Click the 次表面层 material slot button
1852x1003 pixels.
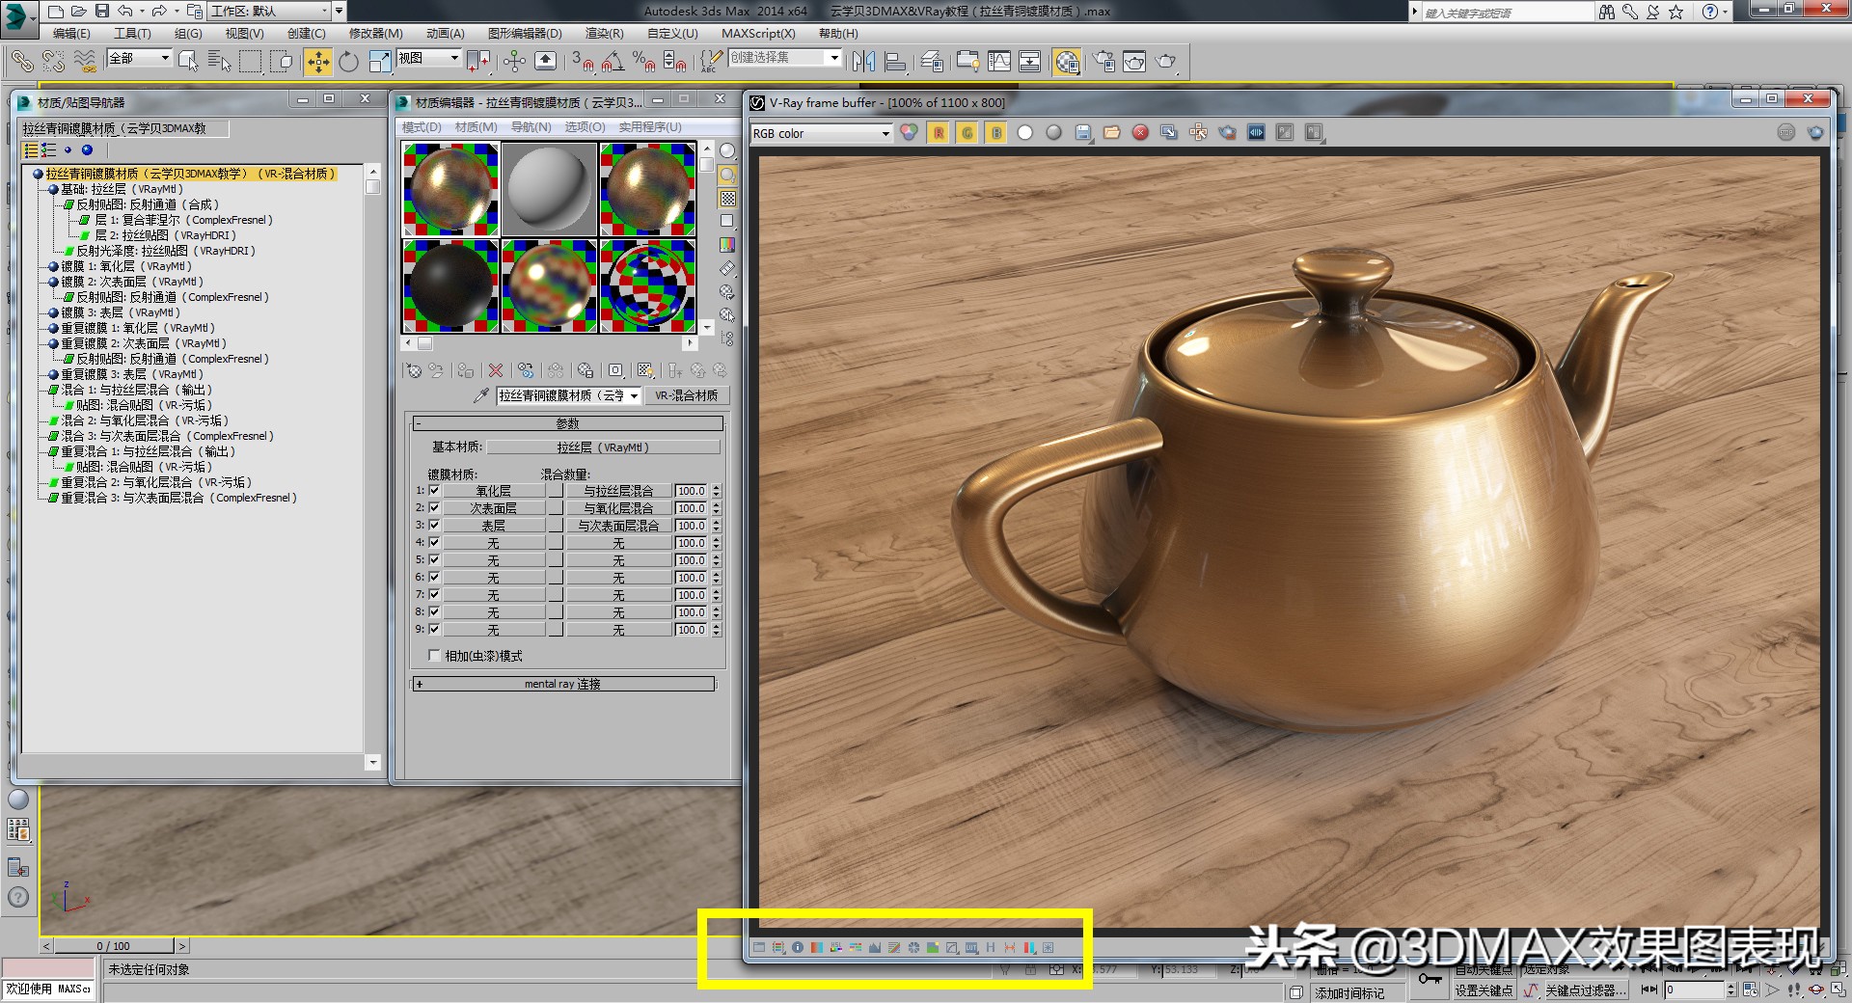coord(494,507)
